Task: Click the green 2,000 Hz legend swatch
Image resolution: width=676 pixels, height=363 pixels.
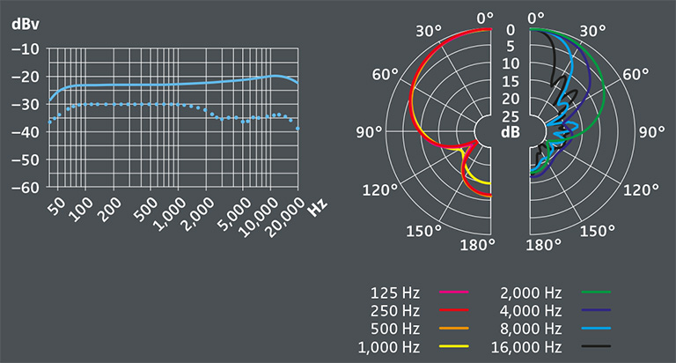Action: tap(596, 291)
